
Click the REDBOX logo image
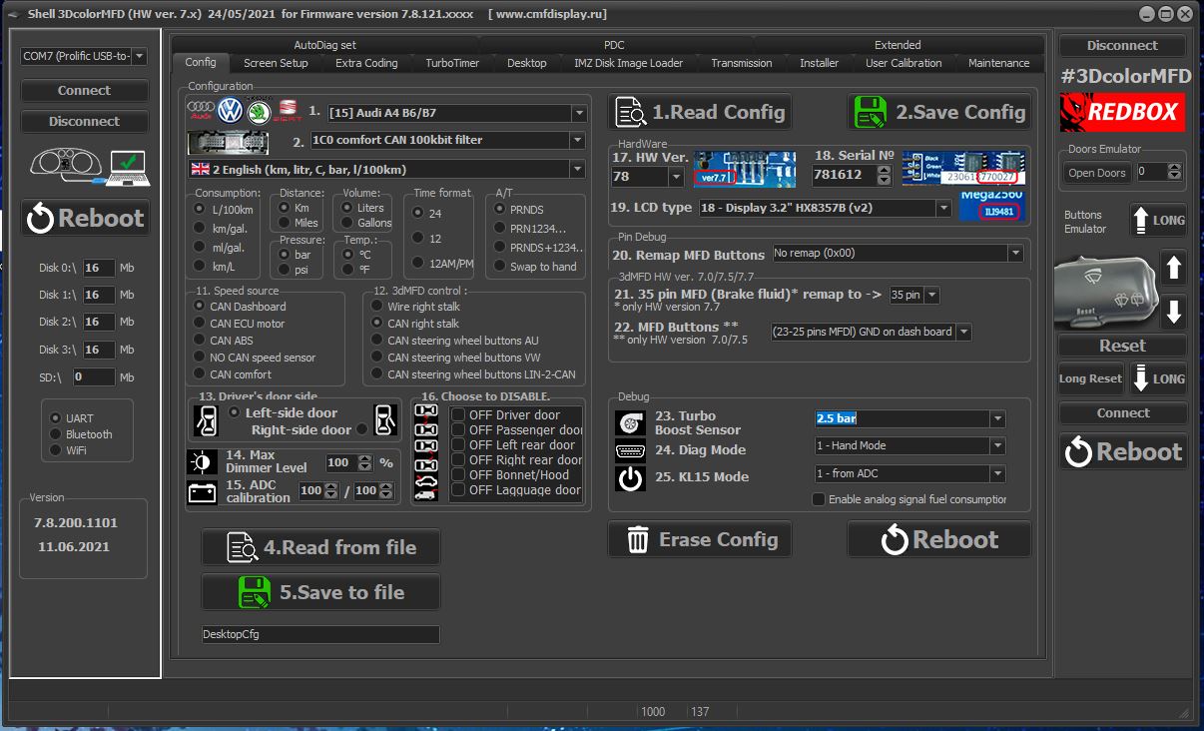point(1122,112)
